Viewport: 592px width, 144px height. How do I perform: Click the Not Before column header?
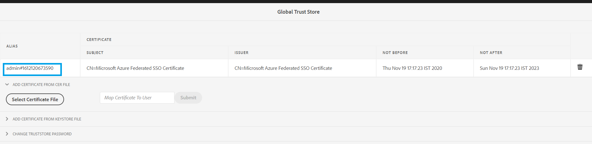(x=395, y=53)
